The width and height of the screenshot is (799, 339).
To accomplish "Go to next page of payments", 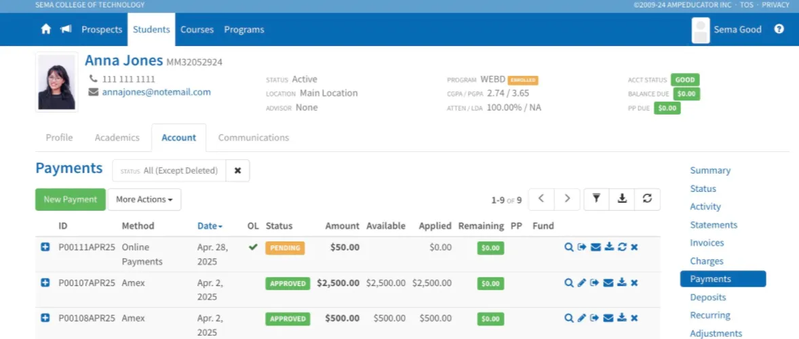I will point(567,199).
